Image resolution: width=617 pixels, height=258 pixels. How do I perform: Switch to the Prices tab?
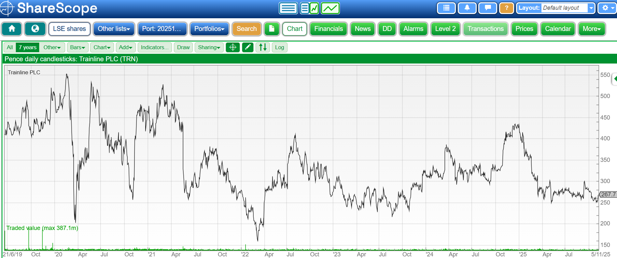(x=524, y=29)
